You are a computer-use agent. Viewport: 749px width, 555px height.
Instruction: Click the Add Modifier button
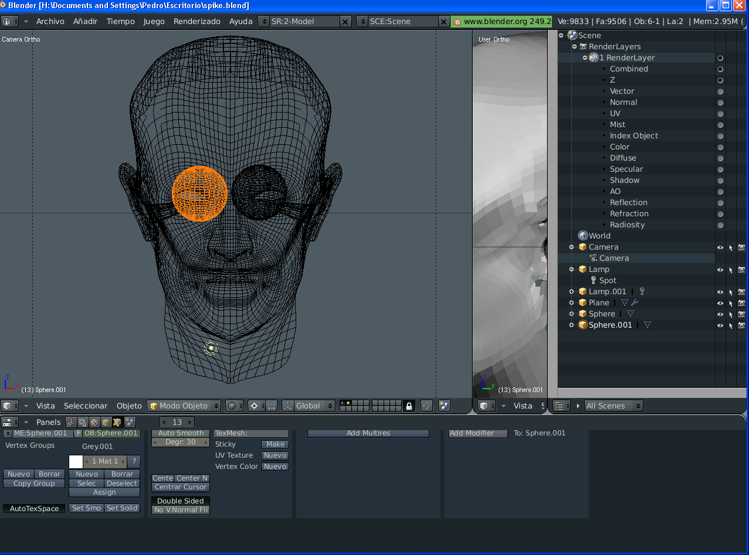tap(477, 433)
